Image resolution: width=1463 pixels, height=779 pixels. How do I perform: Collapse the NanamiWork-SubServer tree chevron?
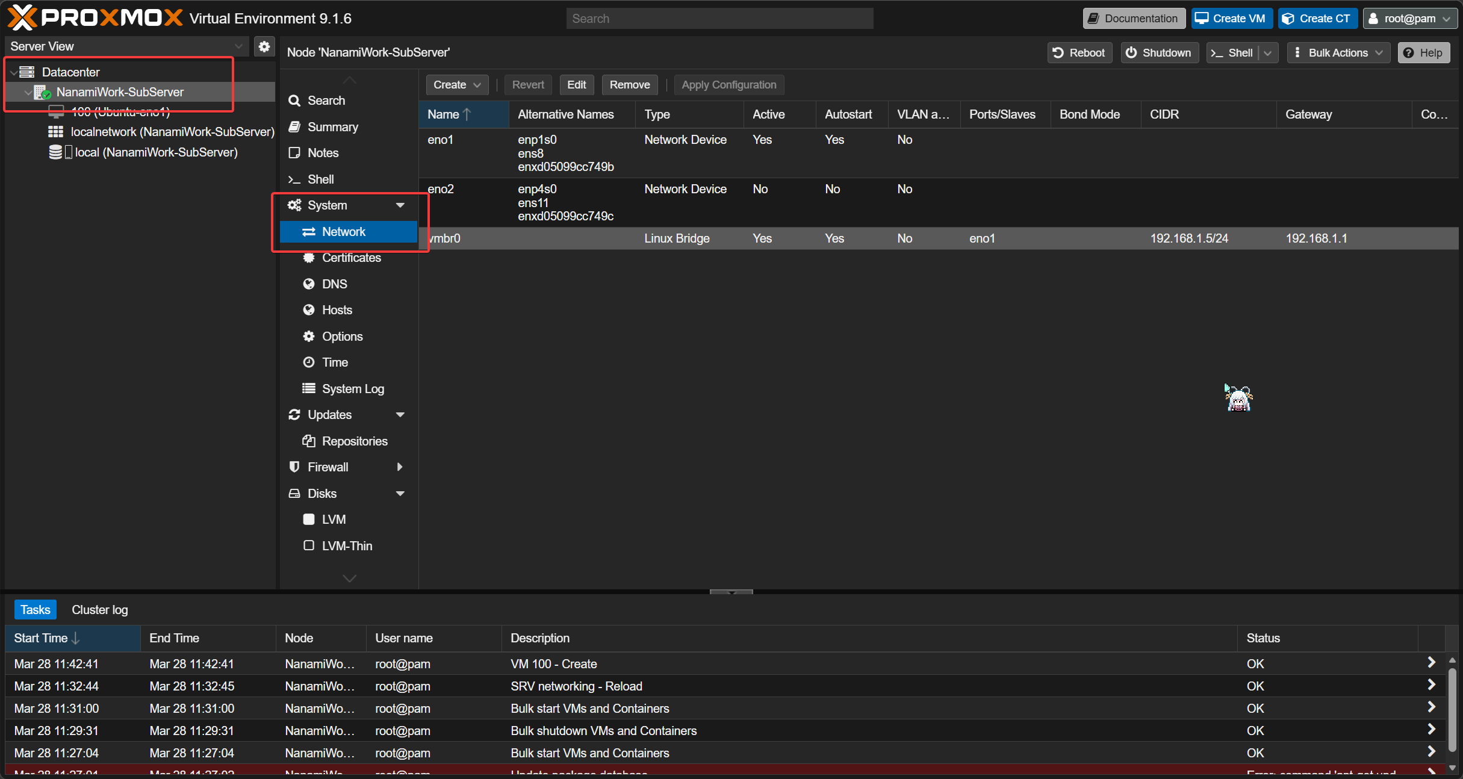coord(28,92)
